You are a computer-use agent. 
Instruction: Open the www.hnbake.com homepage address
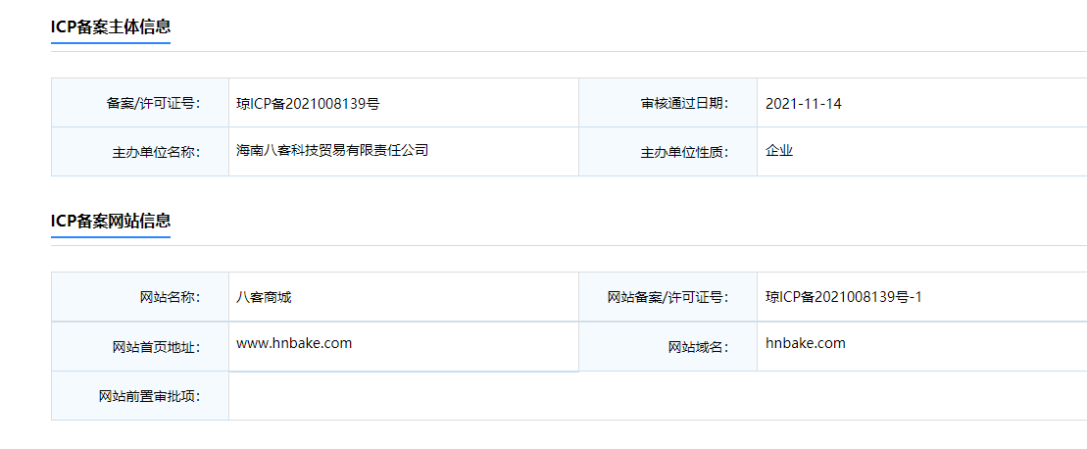[x=294, y=343]
